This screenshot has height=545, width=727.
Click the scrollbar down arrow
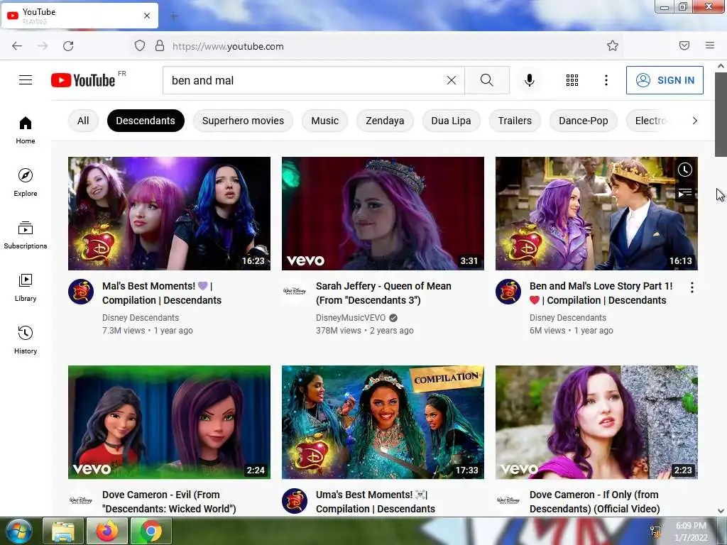(721, 511)
